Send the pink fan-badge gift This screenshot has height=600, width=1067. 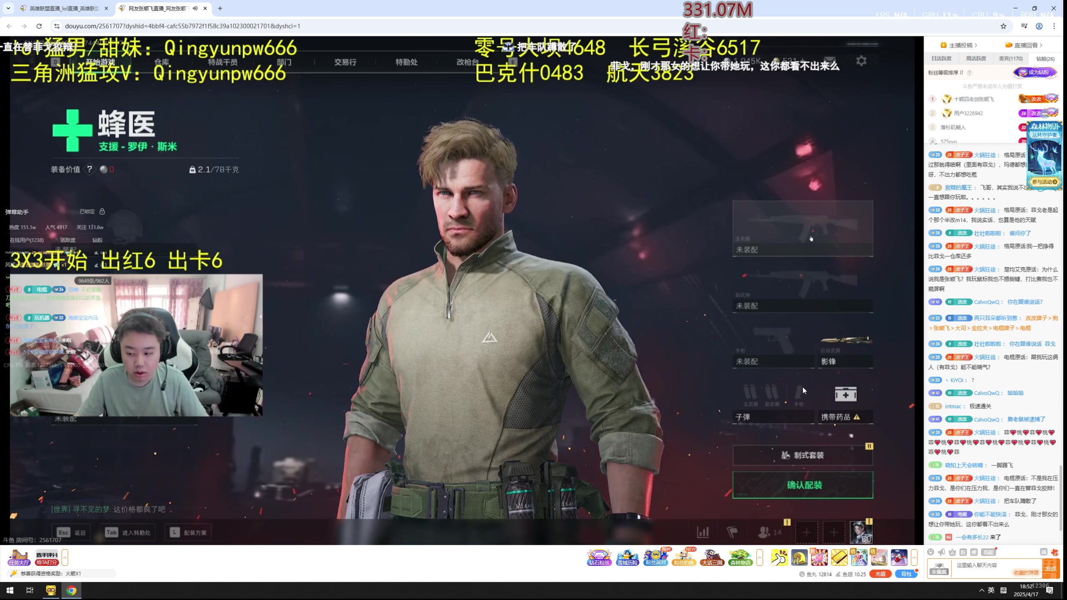pos(819,557)
